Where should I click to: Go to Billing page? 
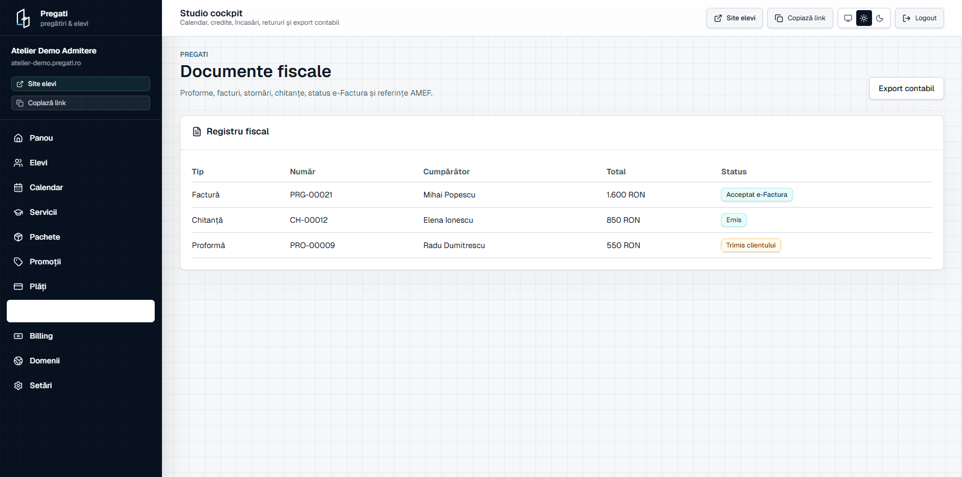(x=80, y=336)
